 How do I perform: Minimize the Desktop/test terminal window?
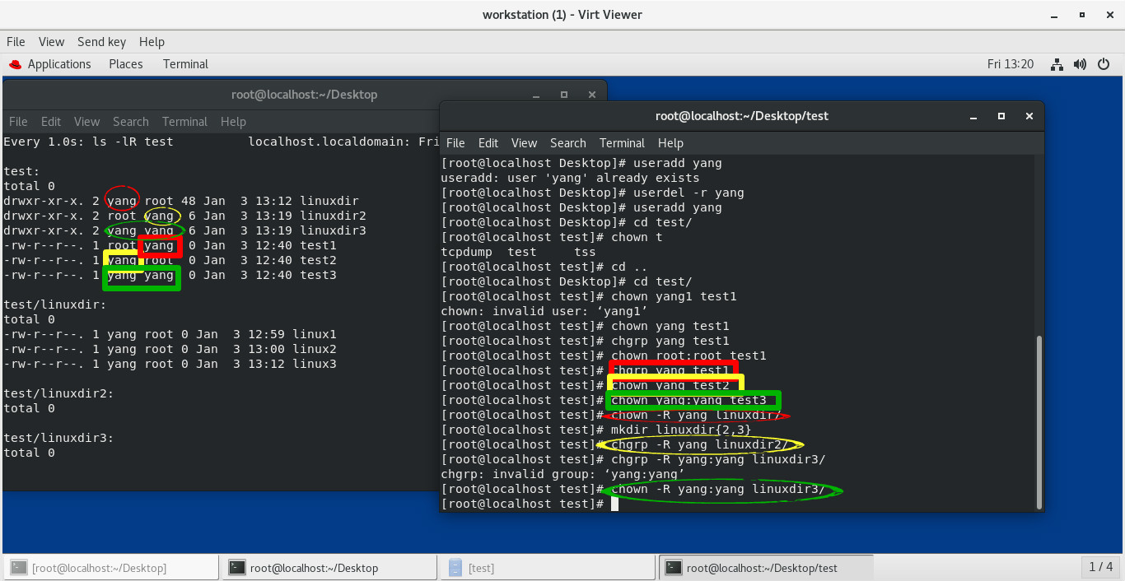975,116
